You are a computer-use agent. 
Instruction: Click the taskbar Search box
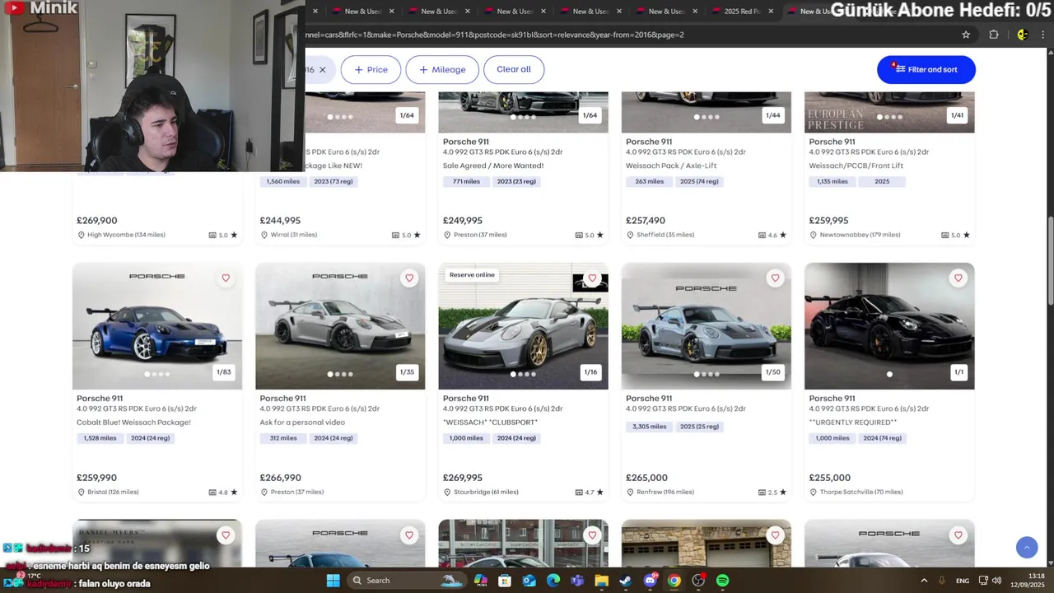407,581
